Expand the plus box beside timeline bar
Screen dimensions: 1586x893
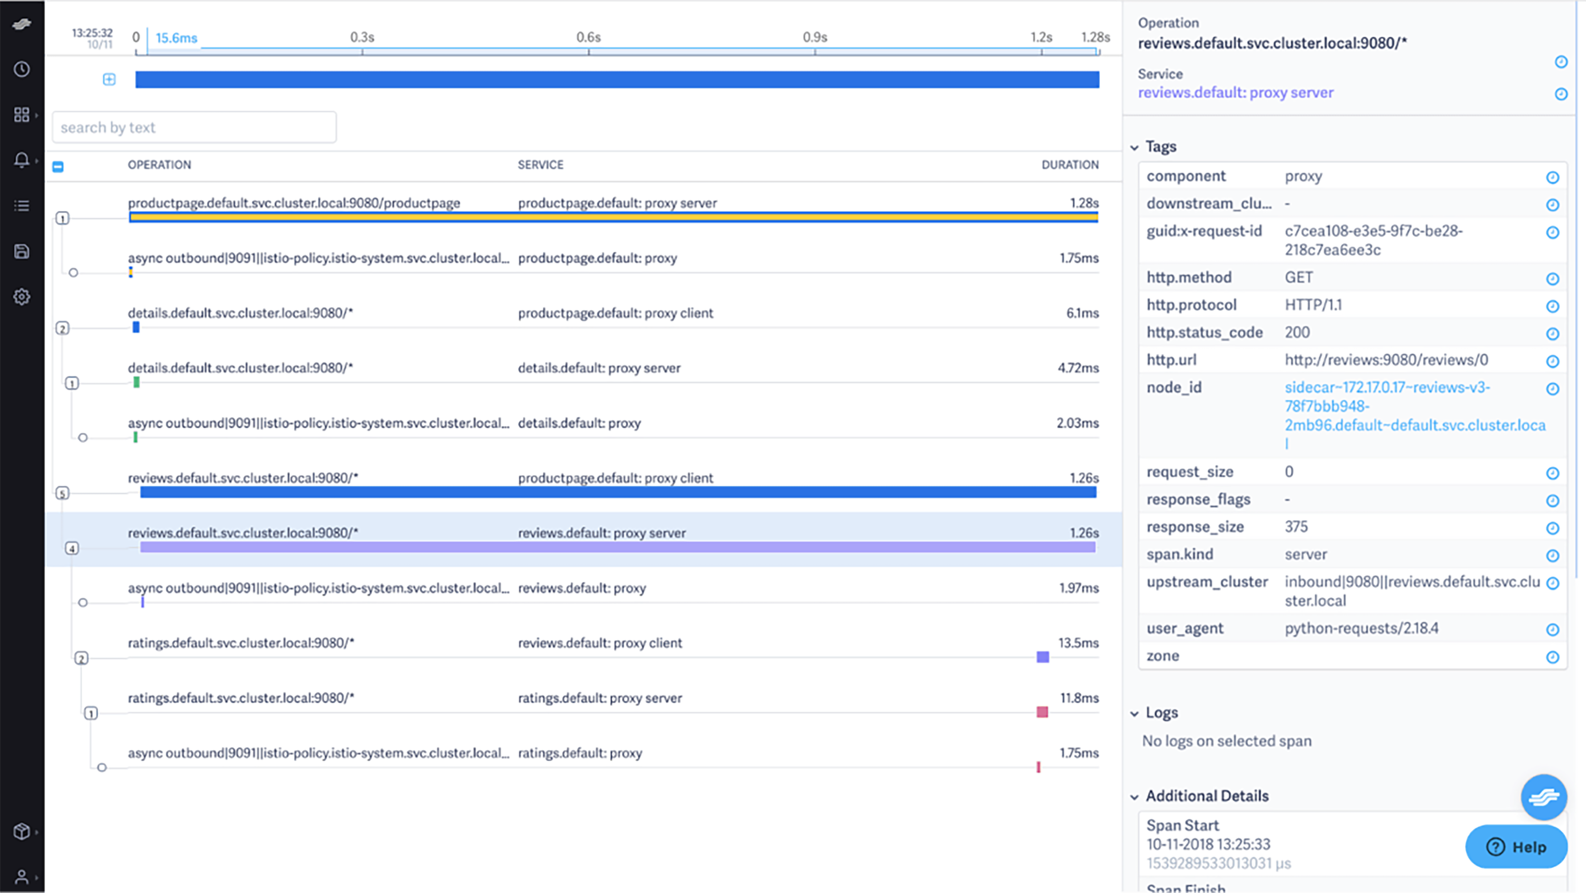(109, 79)
